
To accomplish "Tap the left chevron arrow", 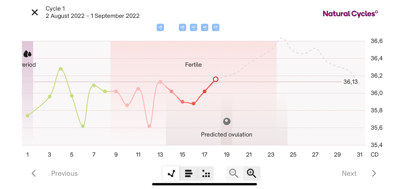I will point(34,173).
